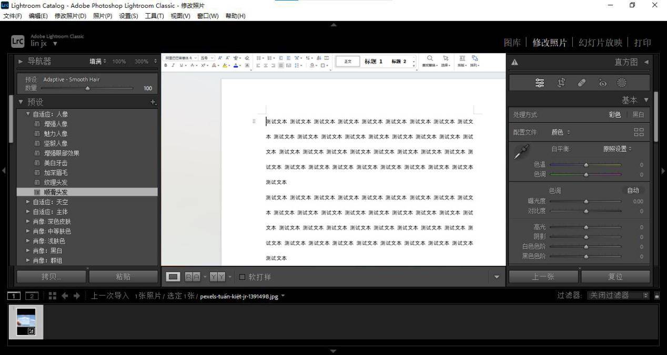Open second window display 2
The image size is (667, 355).
[32, 296]
